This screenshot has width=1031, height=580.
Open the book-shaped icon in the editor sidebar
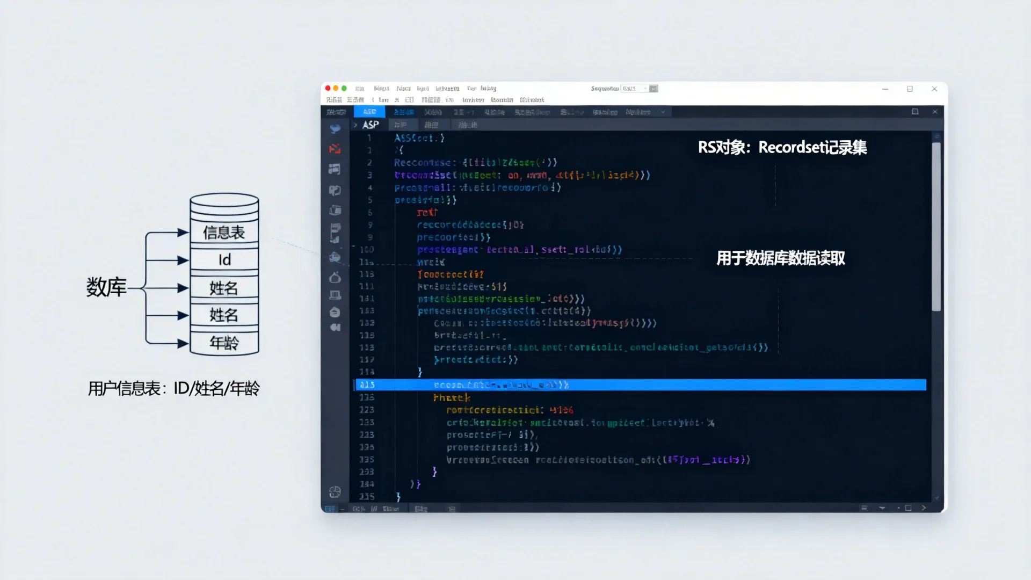tap(335, 190)
